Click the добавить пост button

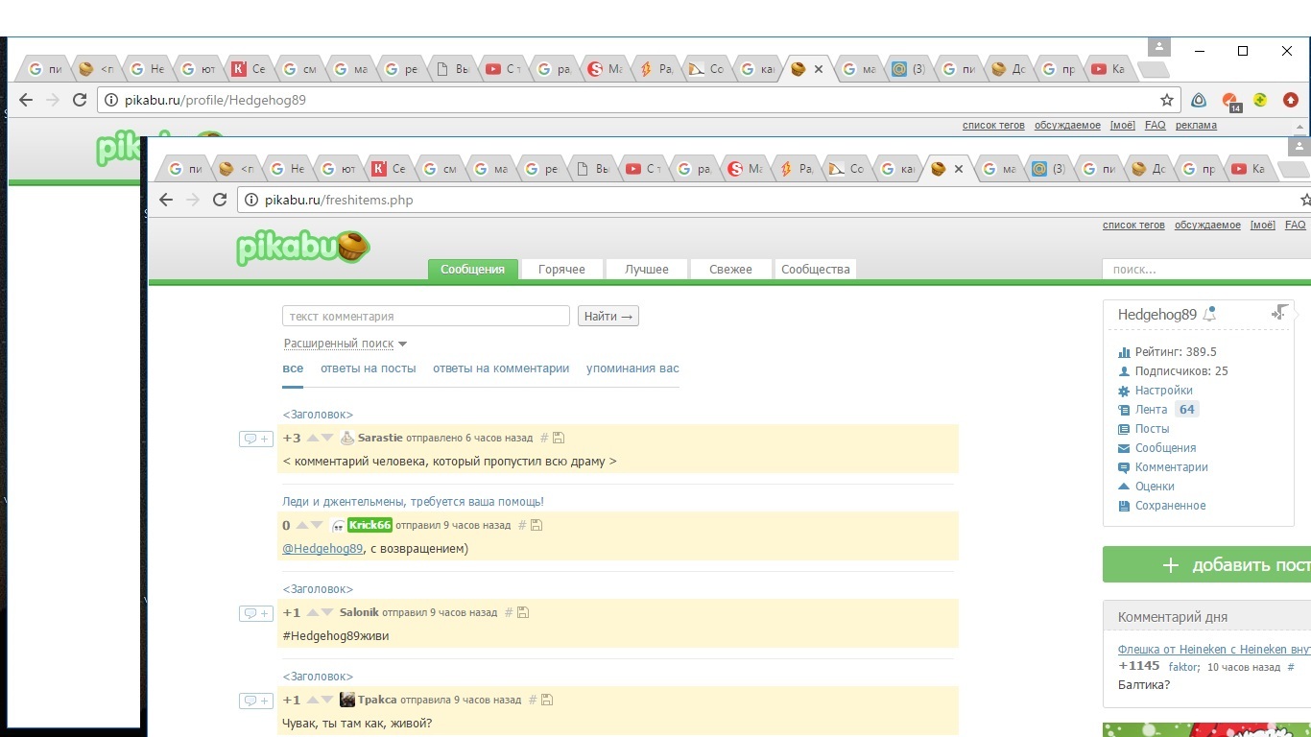tap(1206, 565)
